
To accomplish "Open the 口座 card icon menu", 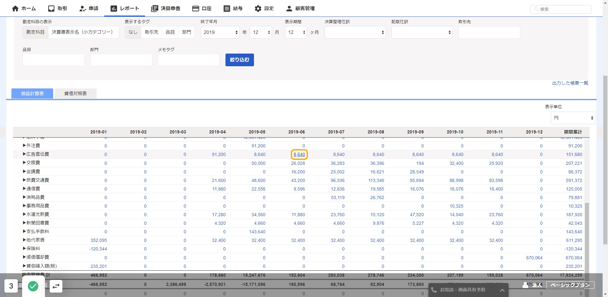I will click(x=196, y=9).
